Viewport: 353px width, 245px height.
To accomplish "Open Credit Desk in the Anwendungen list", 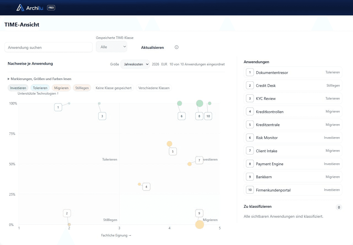I will [x=293, y=86].
